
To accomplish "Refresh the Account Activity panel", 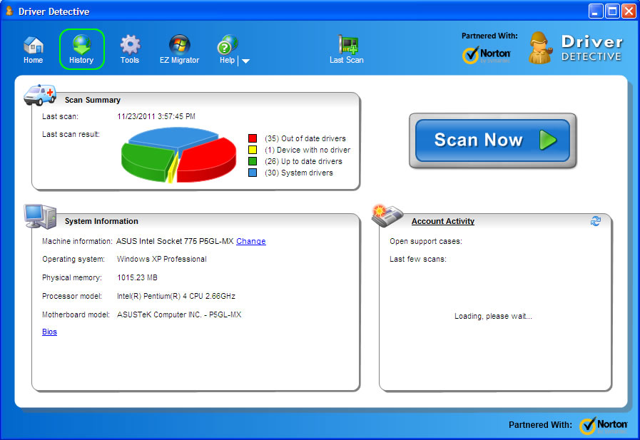I will pos(596,221).
